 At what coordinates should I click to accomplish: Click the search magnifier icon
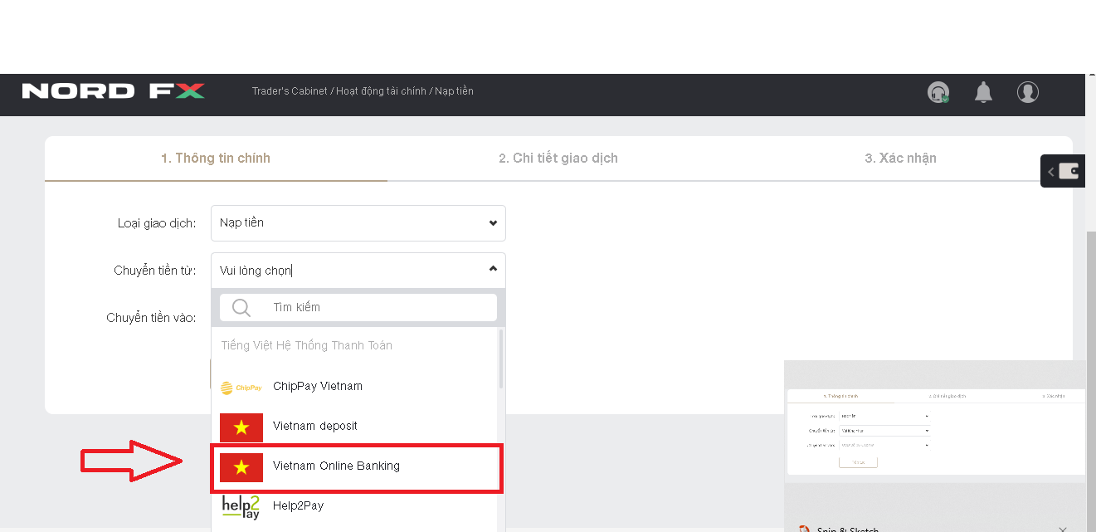tap(241, 308)
